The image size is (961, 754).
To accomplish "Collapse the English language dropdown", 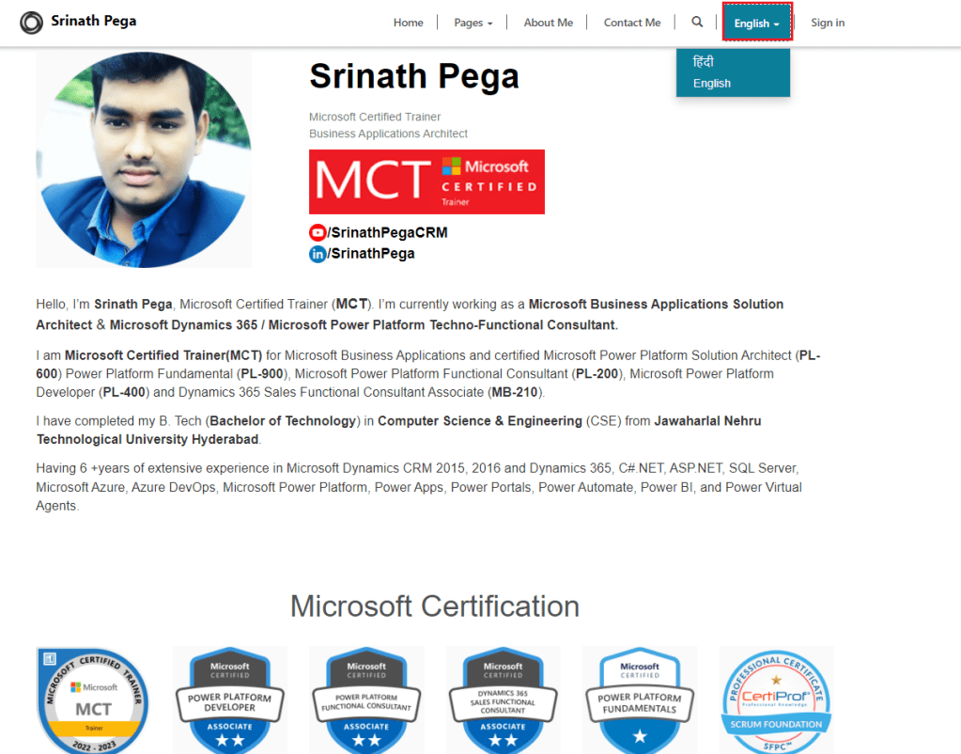I will click(756, 23).
